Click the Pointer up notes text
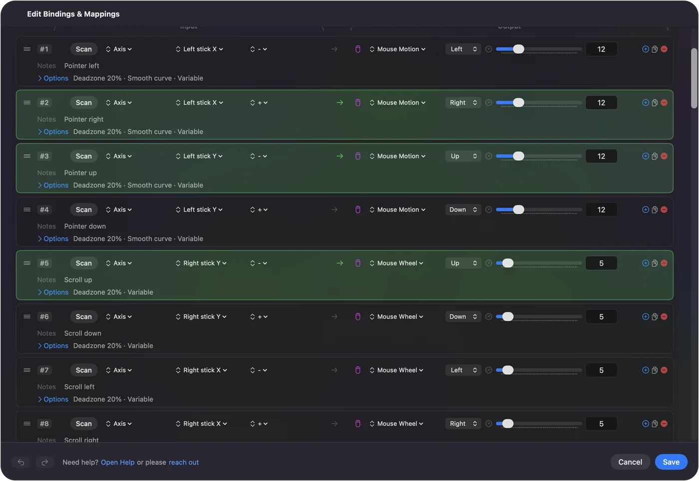 [x=80, y=173]
